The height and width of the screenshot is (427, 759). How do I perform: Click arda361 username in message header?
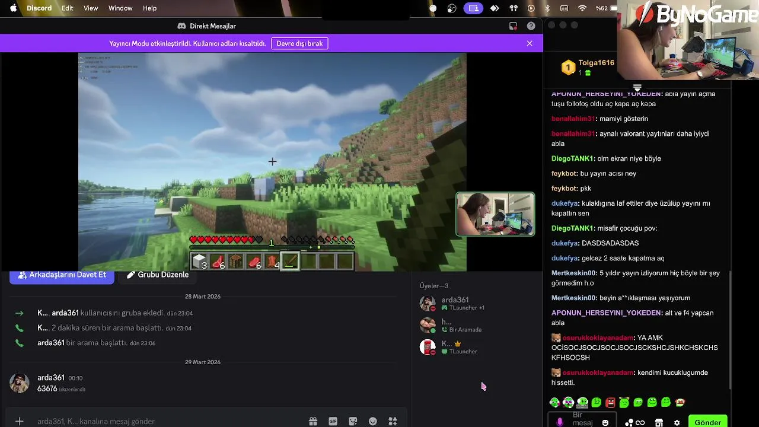coord(50,378)
